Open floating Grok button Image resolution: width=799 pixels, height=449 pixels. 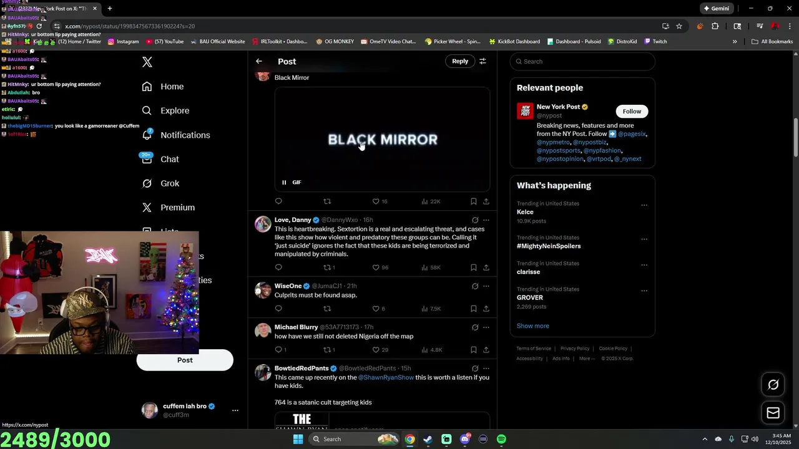click(x=773, y=385)
